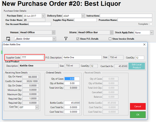Open the Stock Apply Date dropdown

(x=151, y=33)
